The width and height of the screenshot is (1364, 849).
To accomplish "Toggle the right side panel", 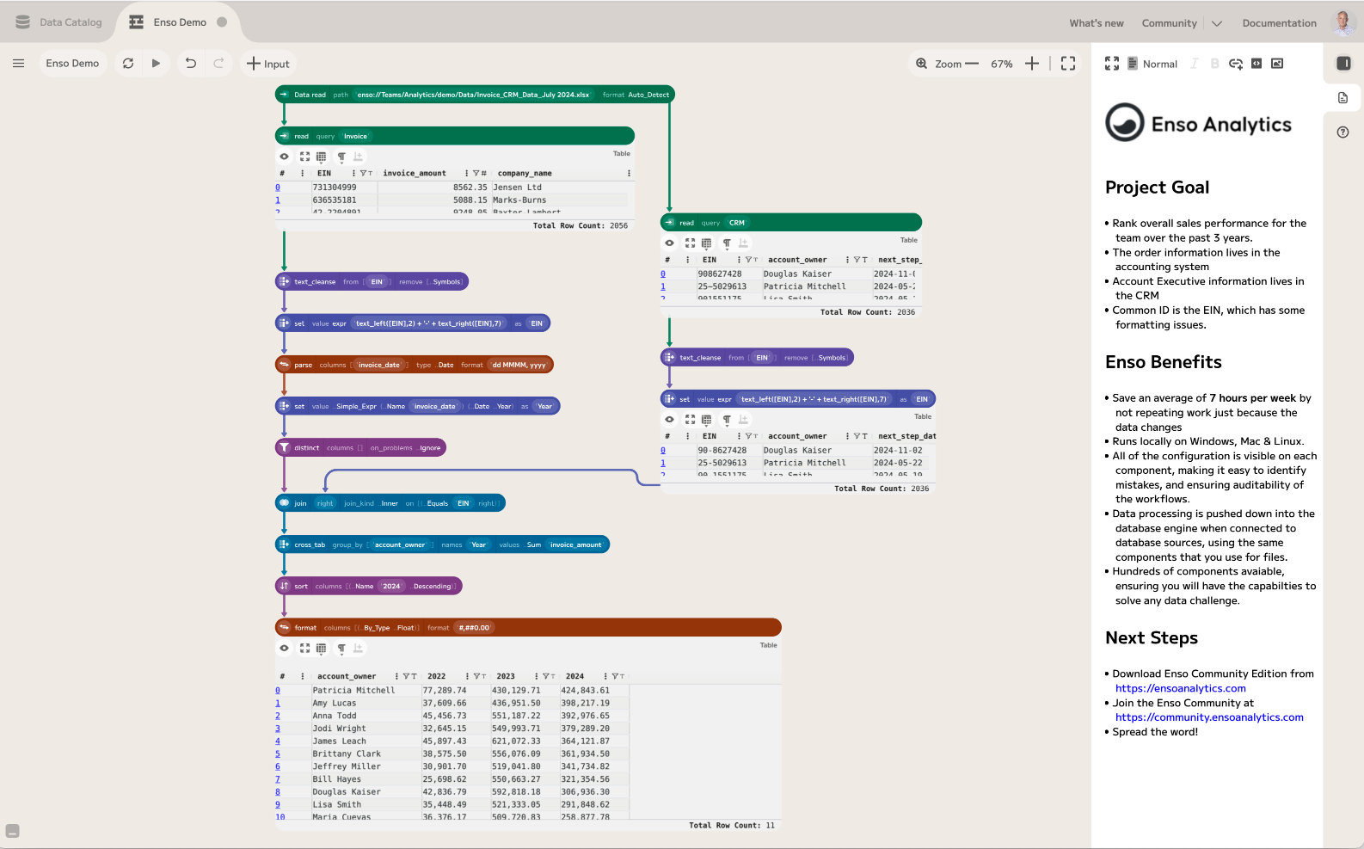I will (1343, 64).
